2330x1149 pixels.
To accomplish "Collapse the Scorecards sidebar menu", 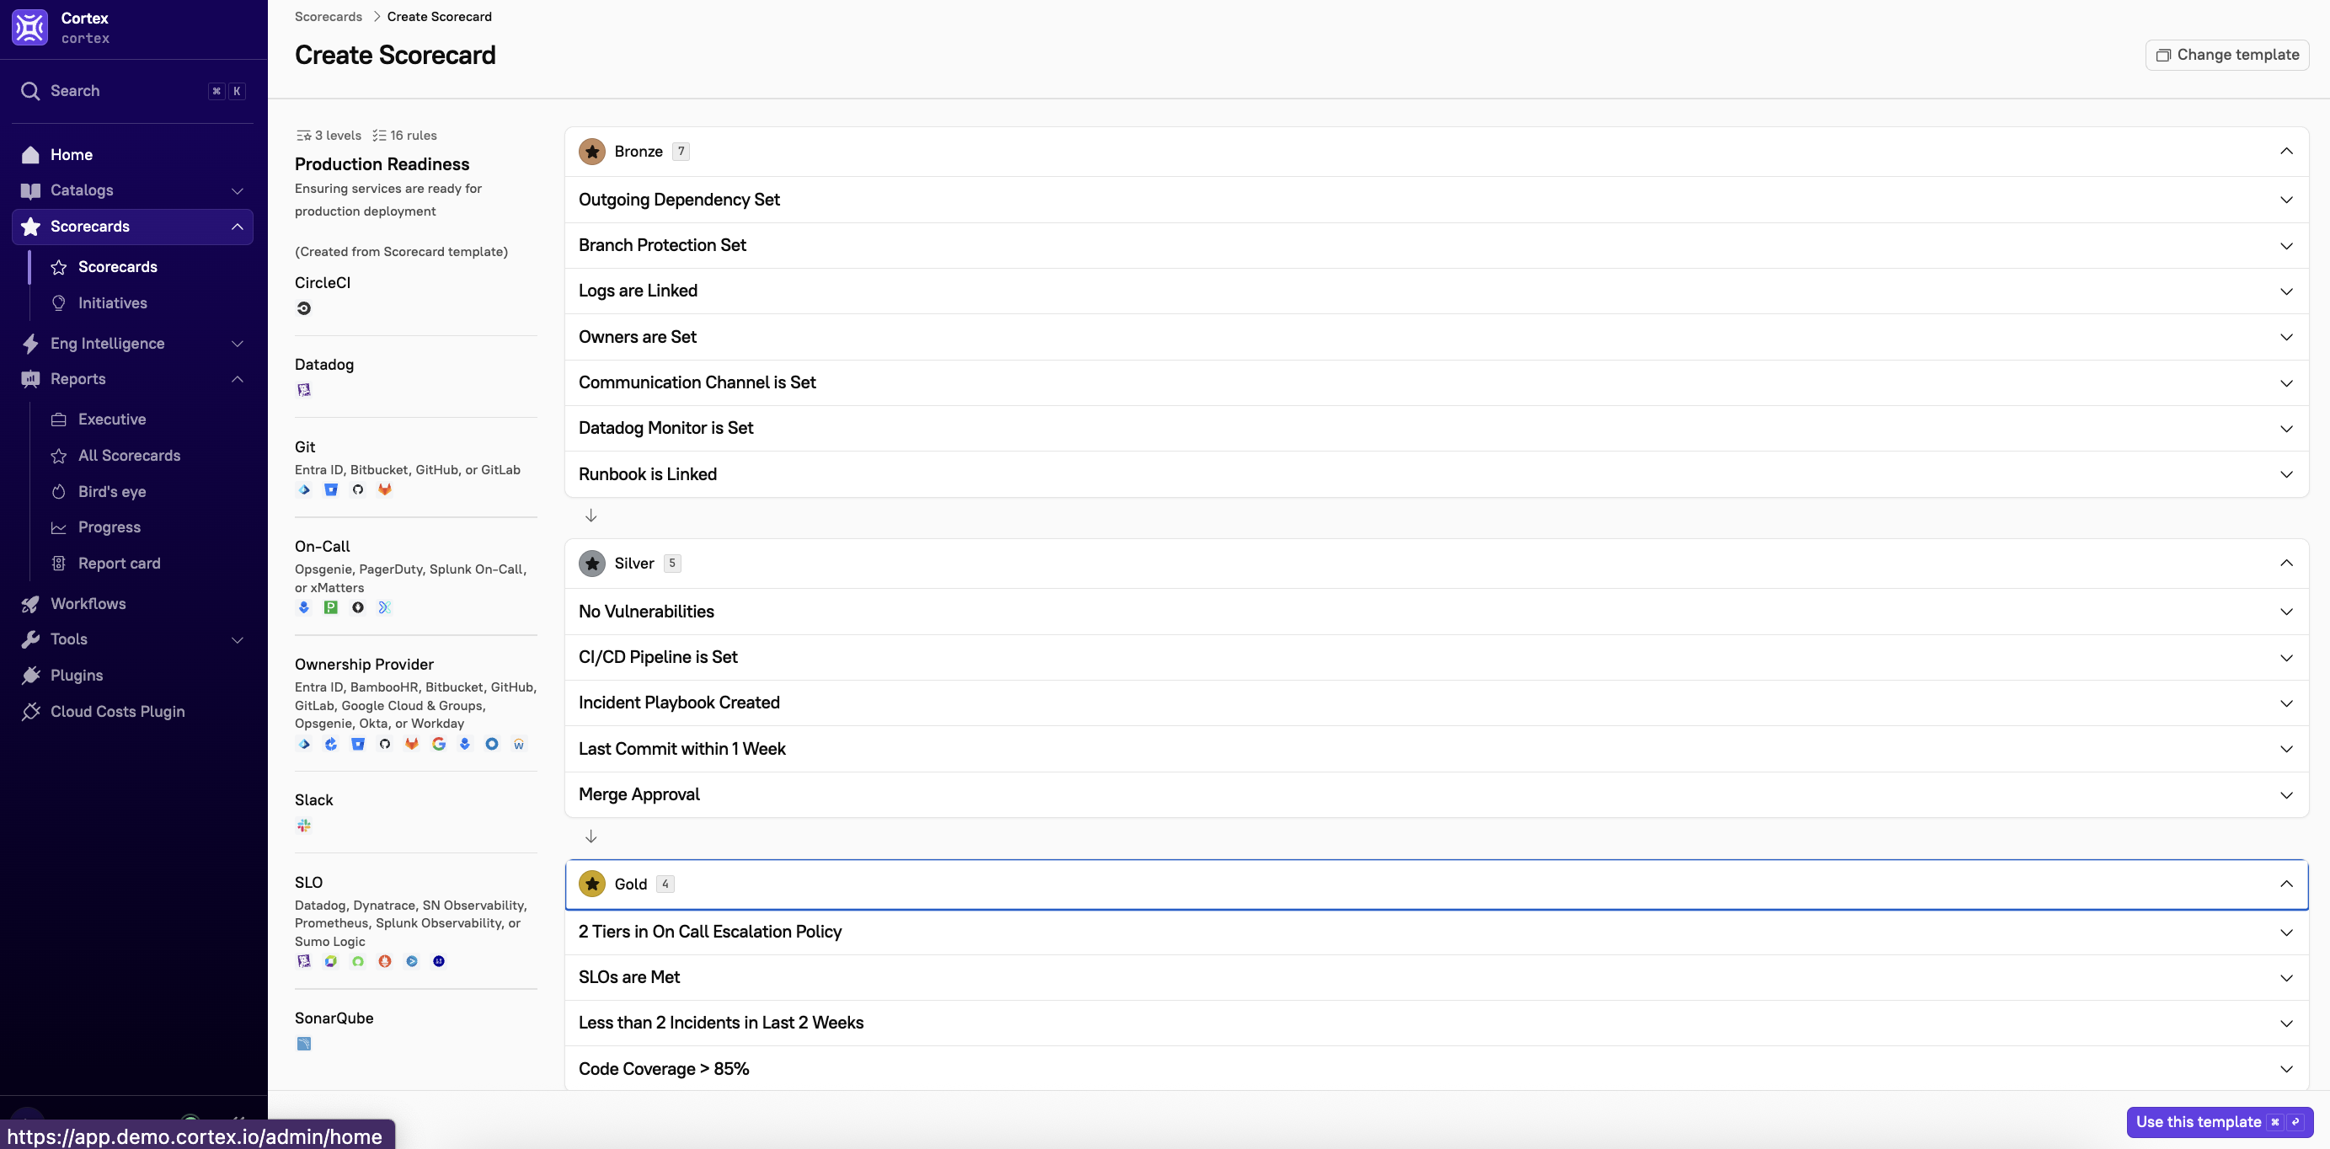I will coord(237,227).
